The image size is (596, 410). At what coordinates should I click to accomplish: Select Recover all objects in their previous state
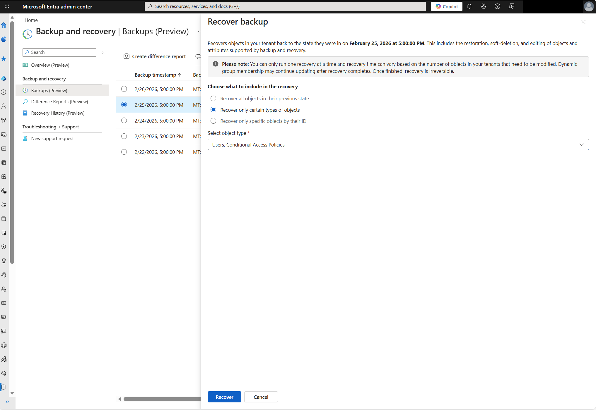pos(213,99)
